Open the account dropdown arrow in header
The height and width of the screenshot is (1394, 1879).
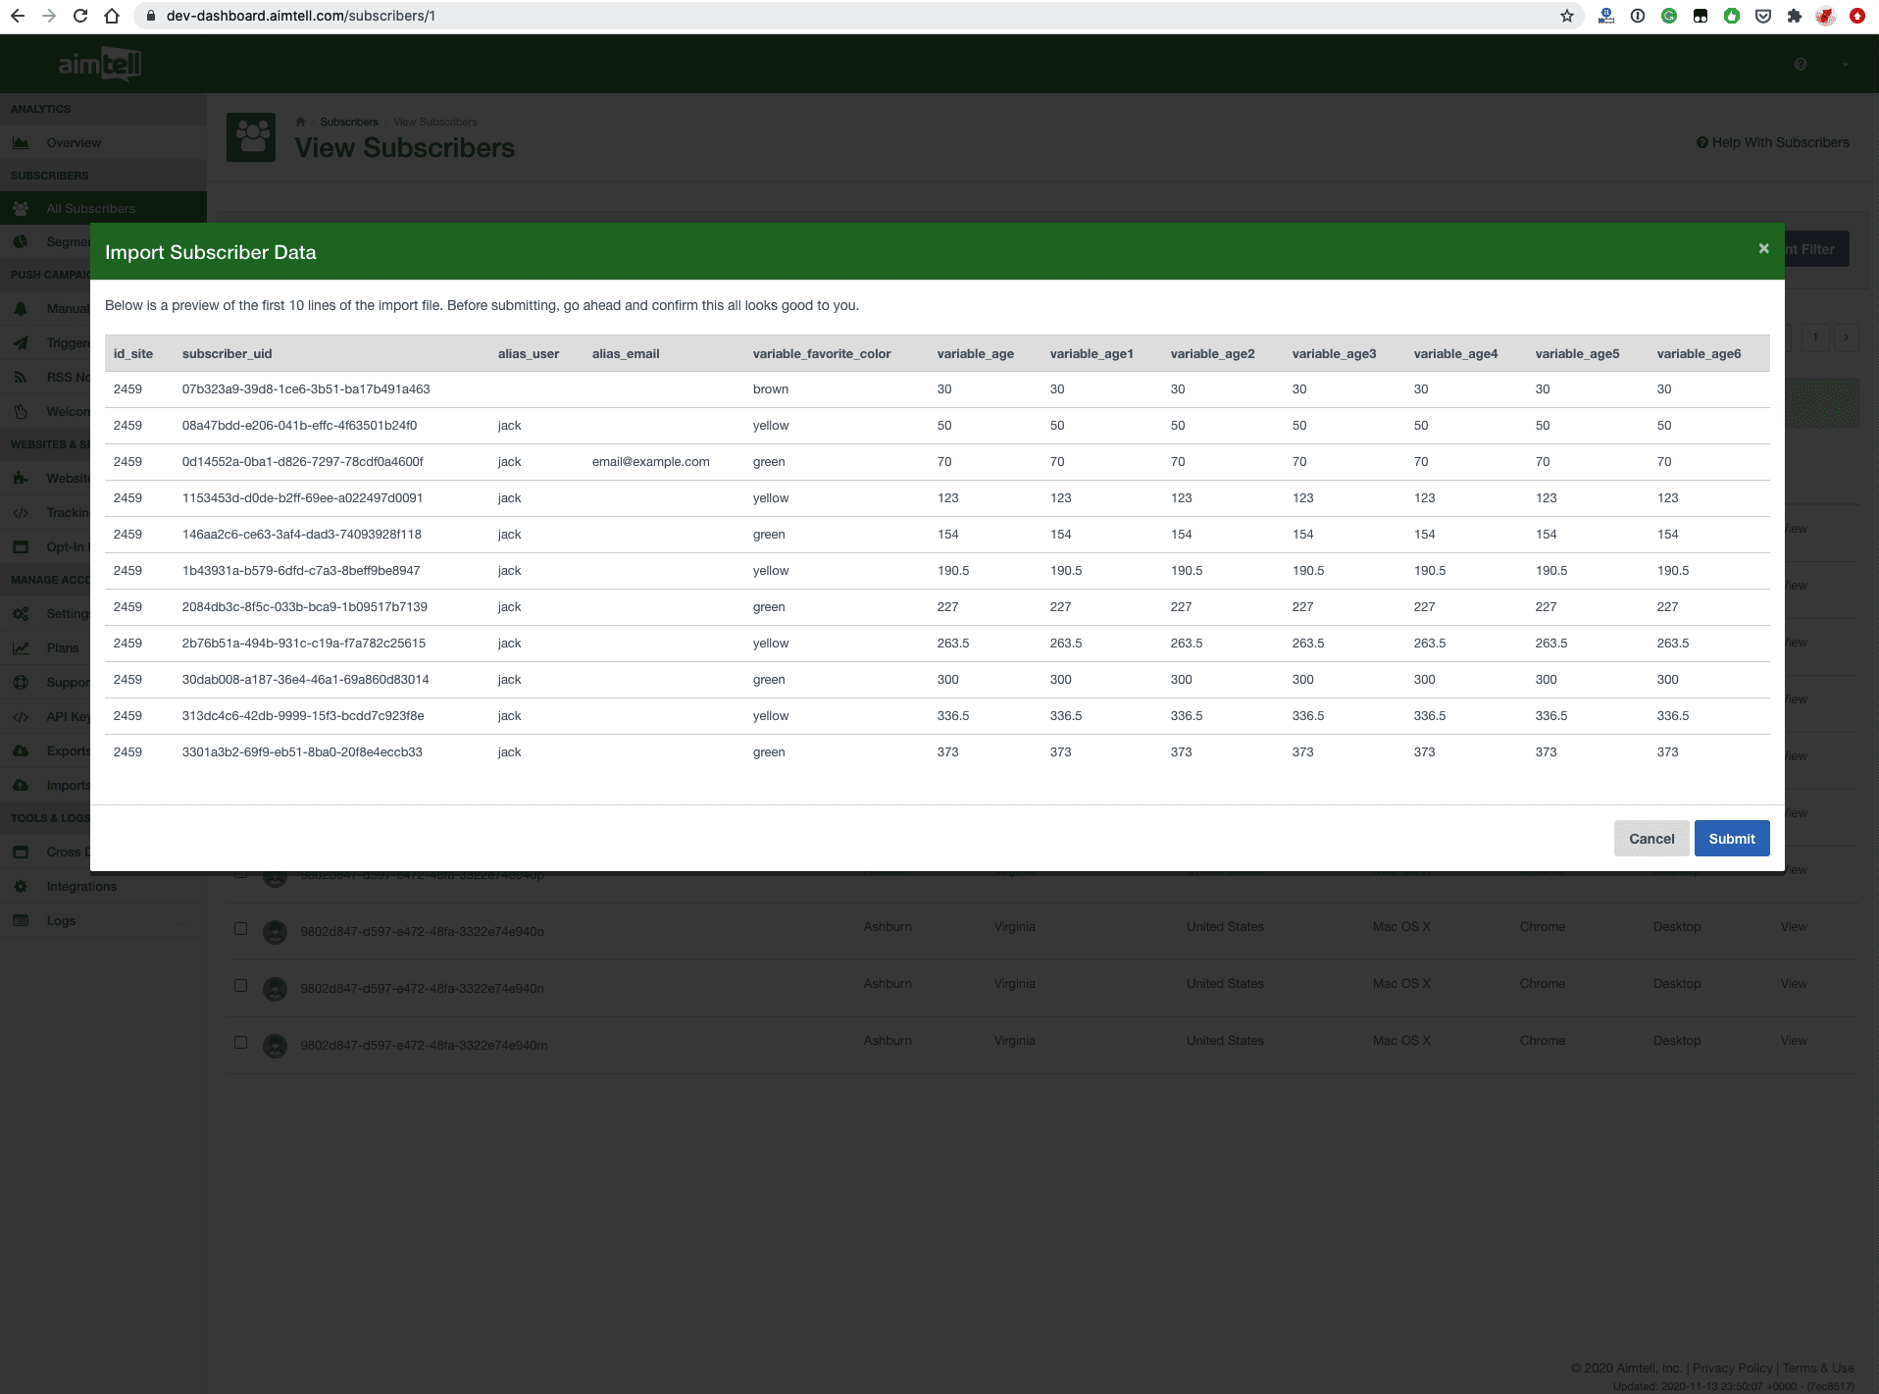pyautogui.click(x=1845, y=65)
